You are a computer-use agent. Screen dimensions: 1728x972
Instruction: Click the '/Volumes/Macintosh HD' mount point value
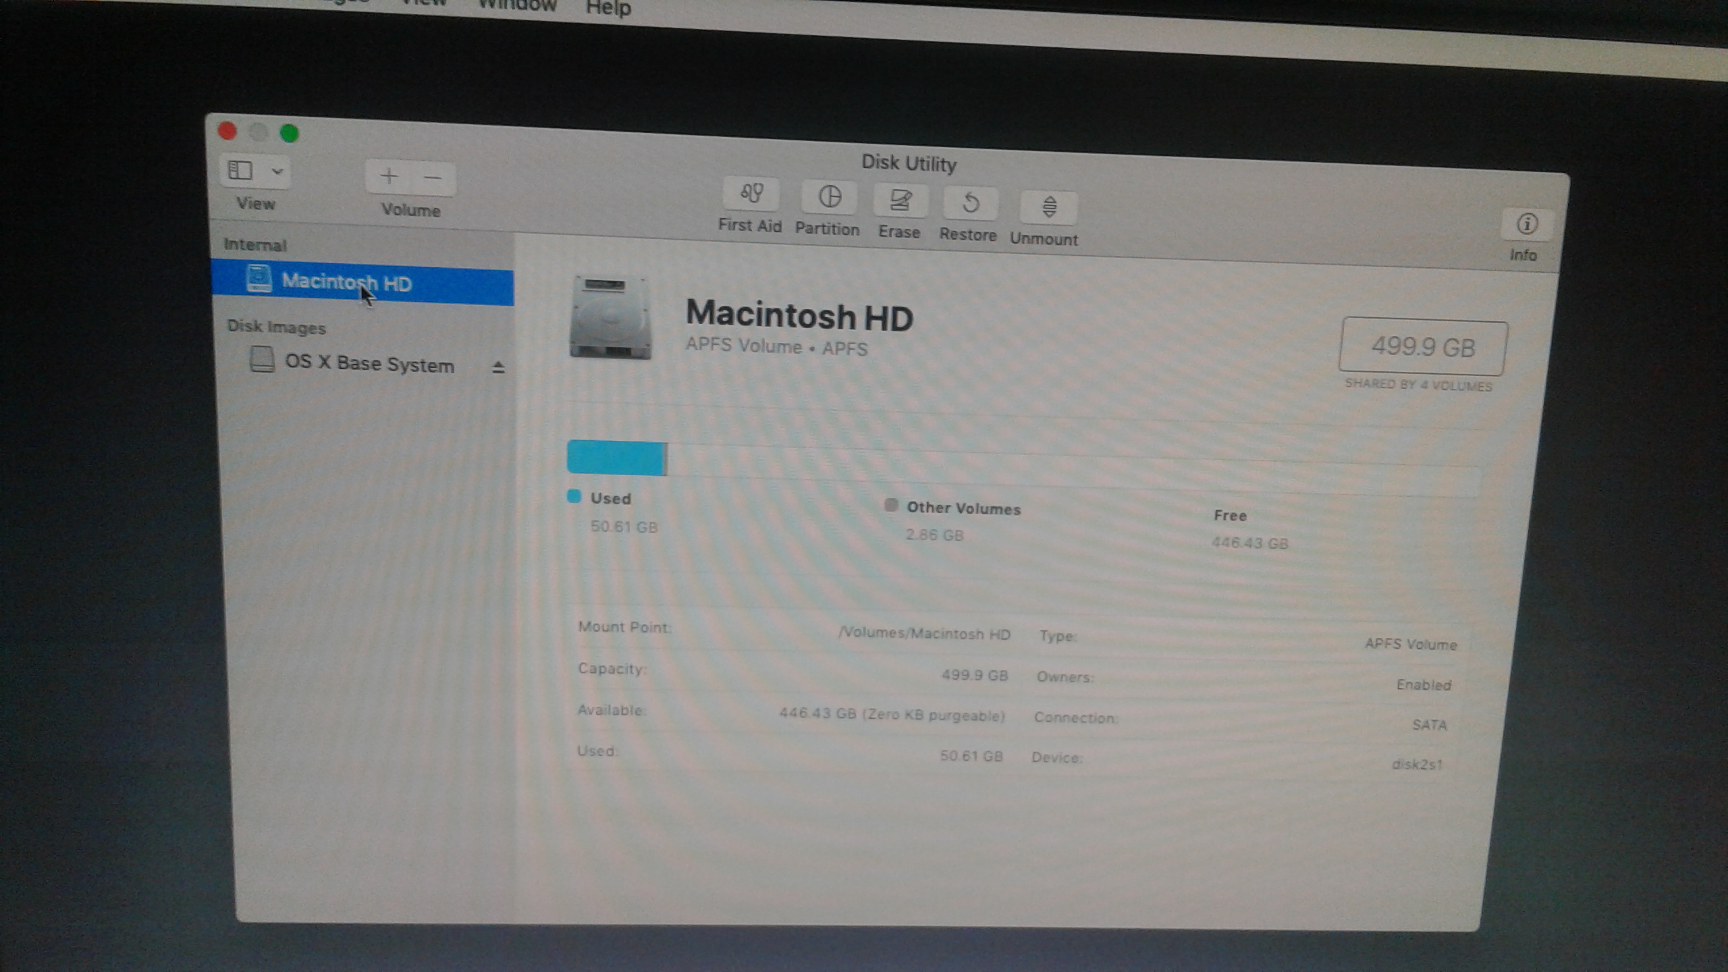(924, 633)
